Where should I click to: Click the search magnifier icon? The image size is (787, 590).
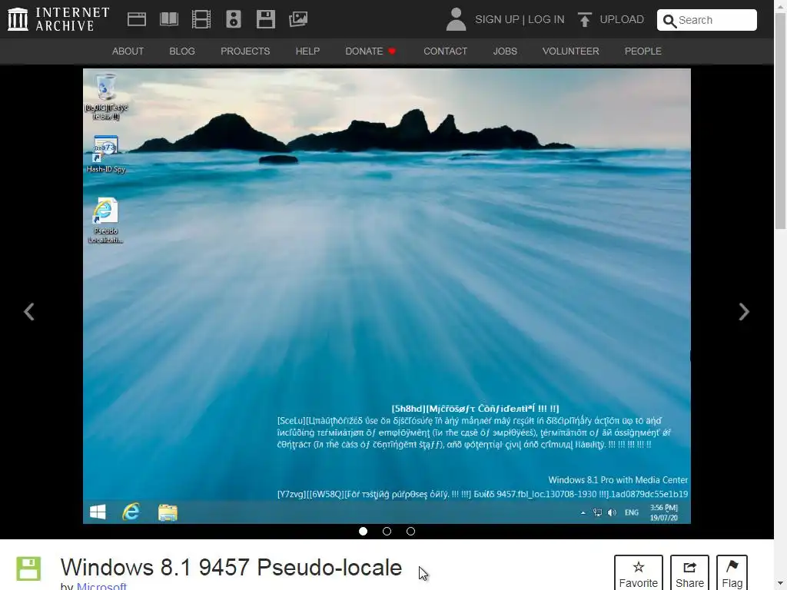(x=669, y=21)
